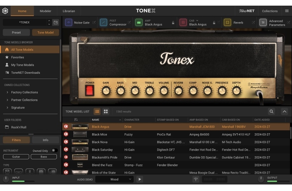Open Reverb editor pop-out icon
The height and width of the screenshot is (191, 292).
[253, 23]
